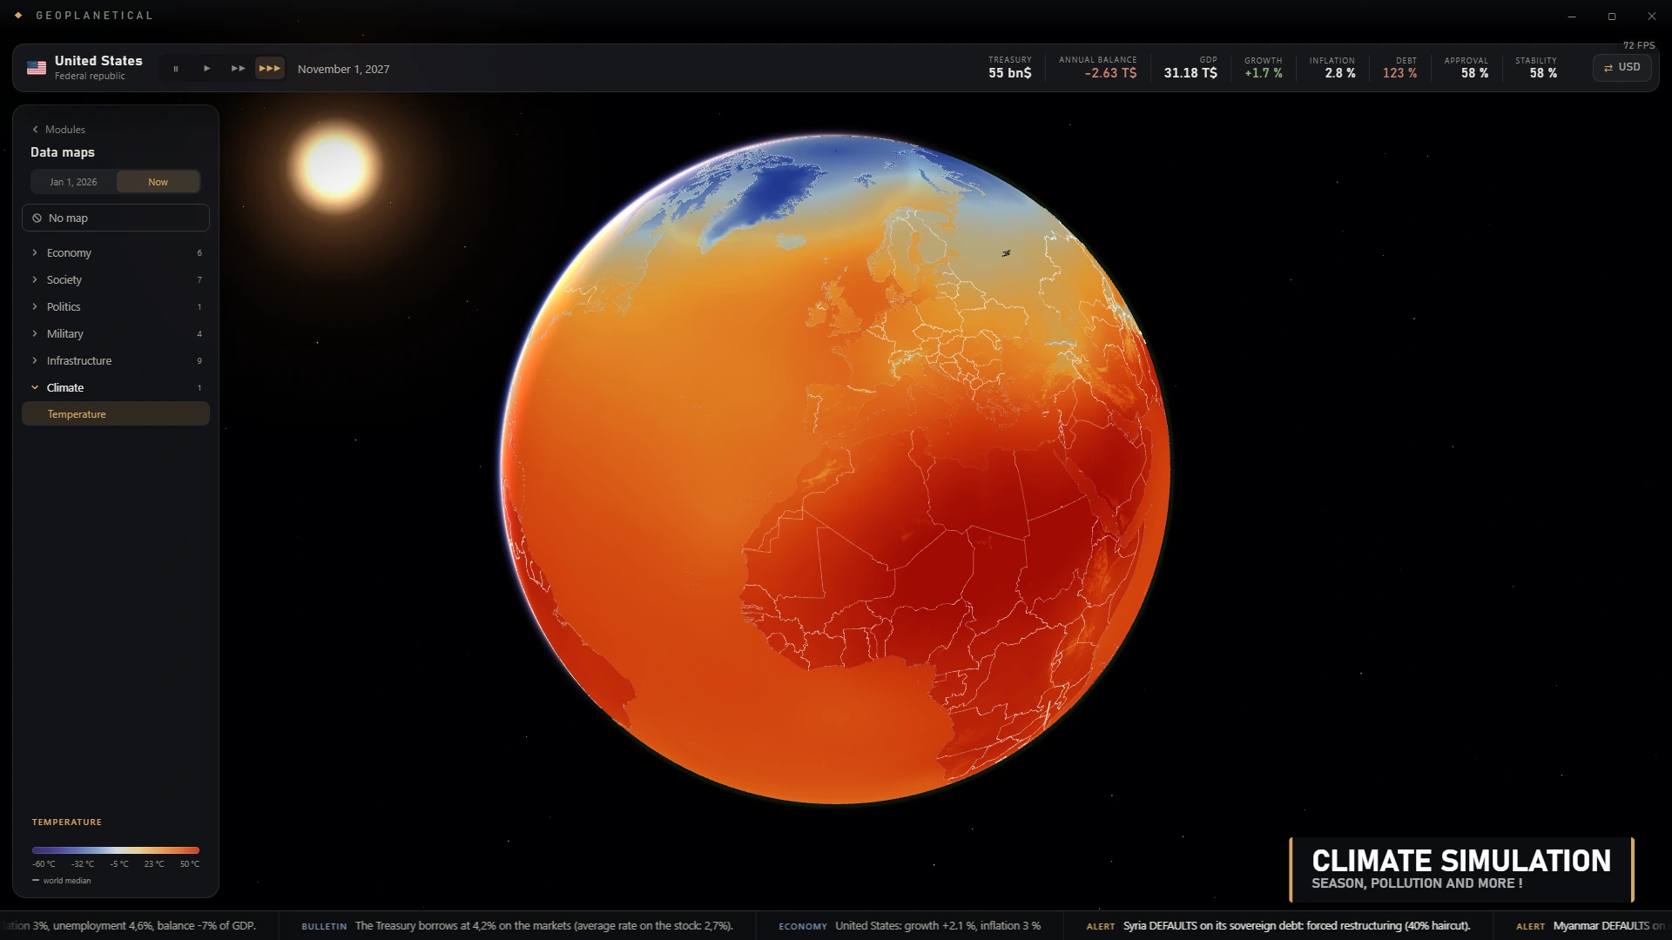Viewport: 1672px width, 940px height.
Task: Click the Debt 123 % value
Action: coord(1399,73)
